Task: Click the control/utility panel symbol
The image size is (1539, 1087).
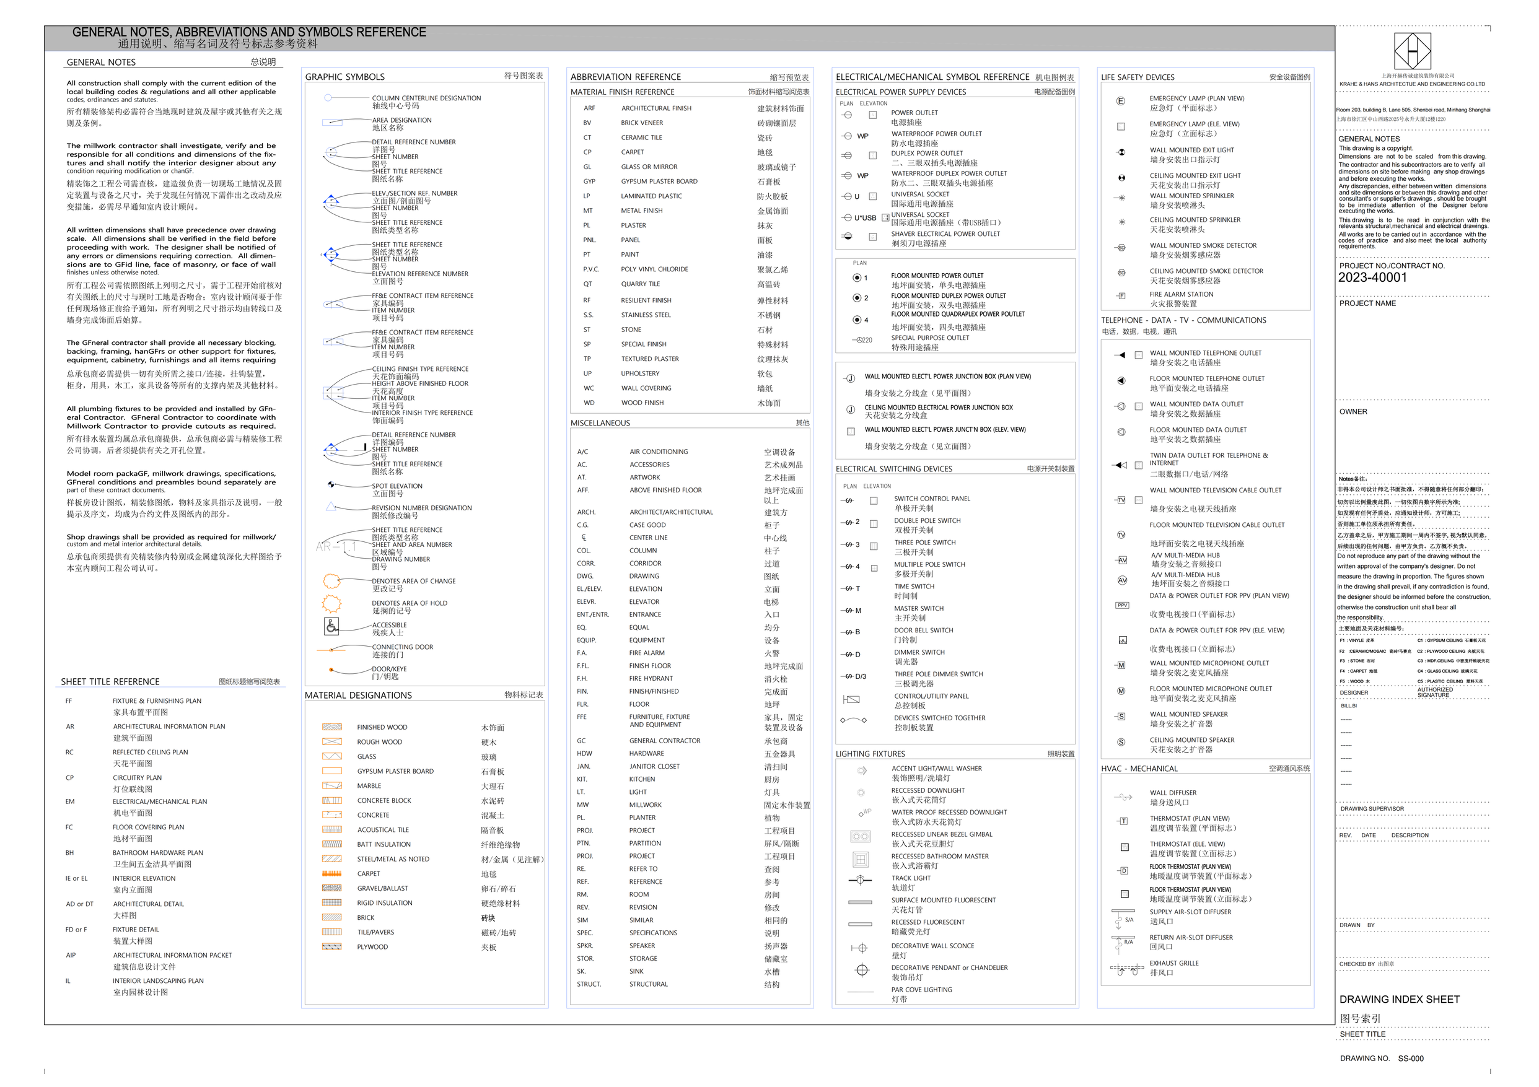Action: [x=851, y=700]
